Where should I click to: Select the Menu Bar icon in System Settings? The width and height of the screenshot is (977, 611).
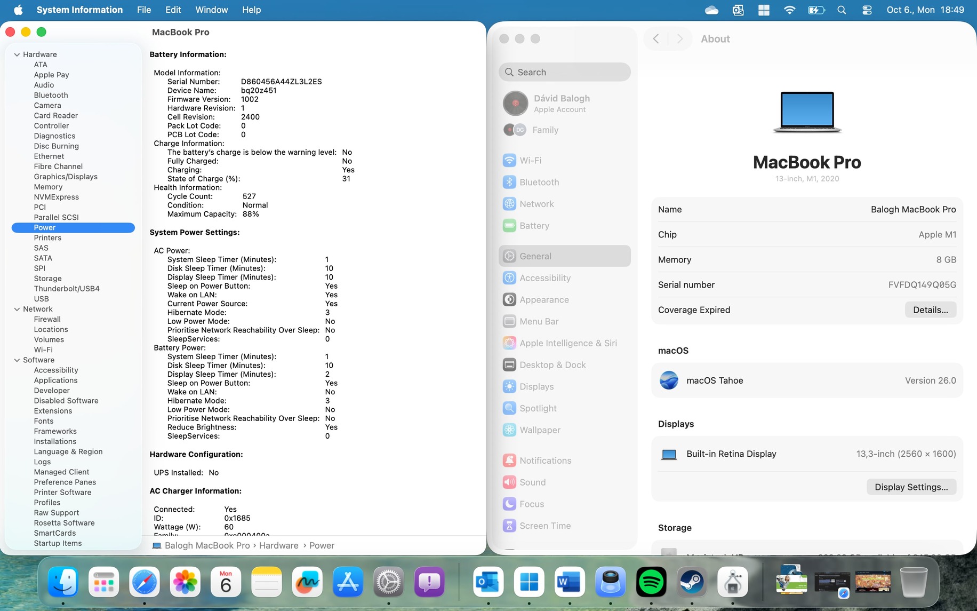tap(509, 321)
